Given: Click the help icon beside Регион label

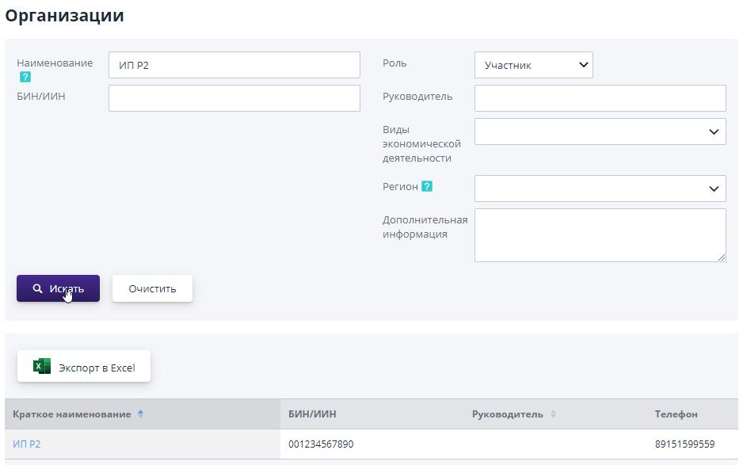Looking at the screenshot, I should [x=427, y=186].
